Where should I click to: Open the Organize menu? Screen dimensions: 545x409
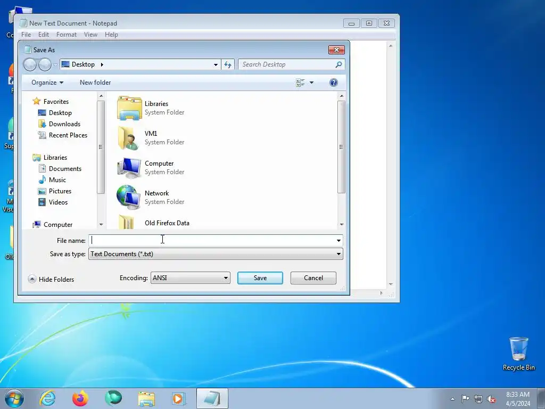pos(47,83)
